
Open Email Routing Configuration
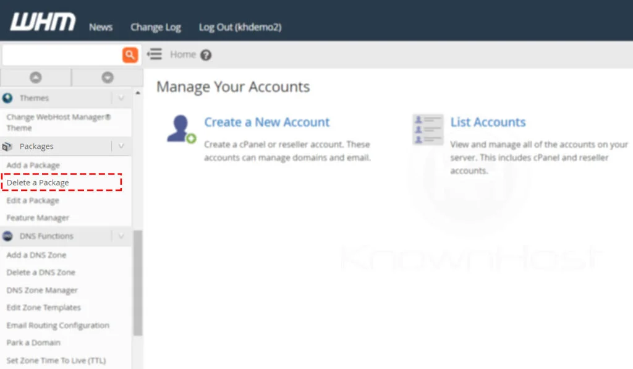(57, 325)
